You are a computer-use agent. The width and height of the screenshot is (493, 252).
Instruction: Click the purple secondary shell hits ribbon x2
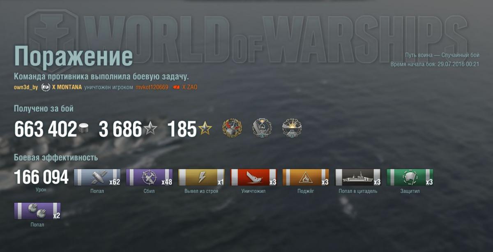[x=37, y=211]
